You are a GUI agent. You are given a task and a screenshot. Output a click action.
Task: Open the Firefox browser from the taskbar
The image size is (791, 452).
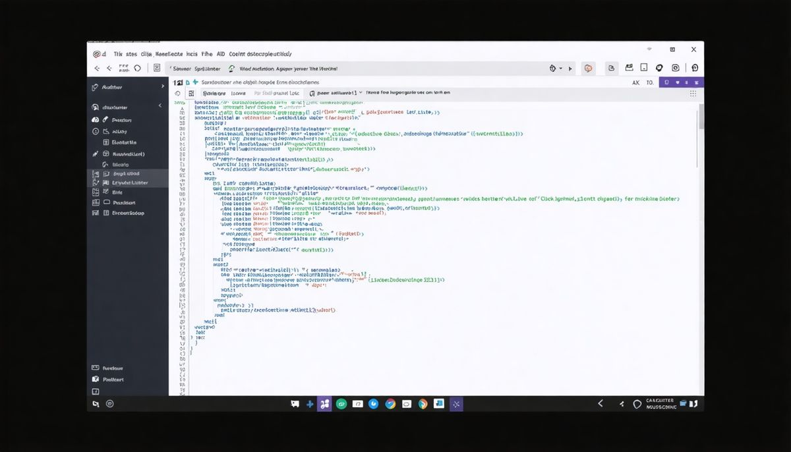point(423,403)
